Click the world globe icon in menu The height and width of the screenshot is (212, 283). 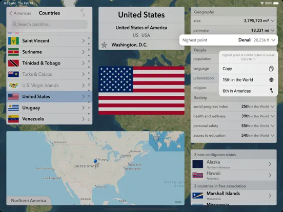point(271,80)
